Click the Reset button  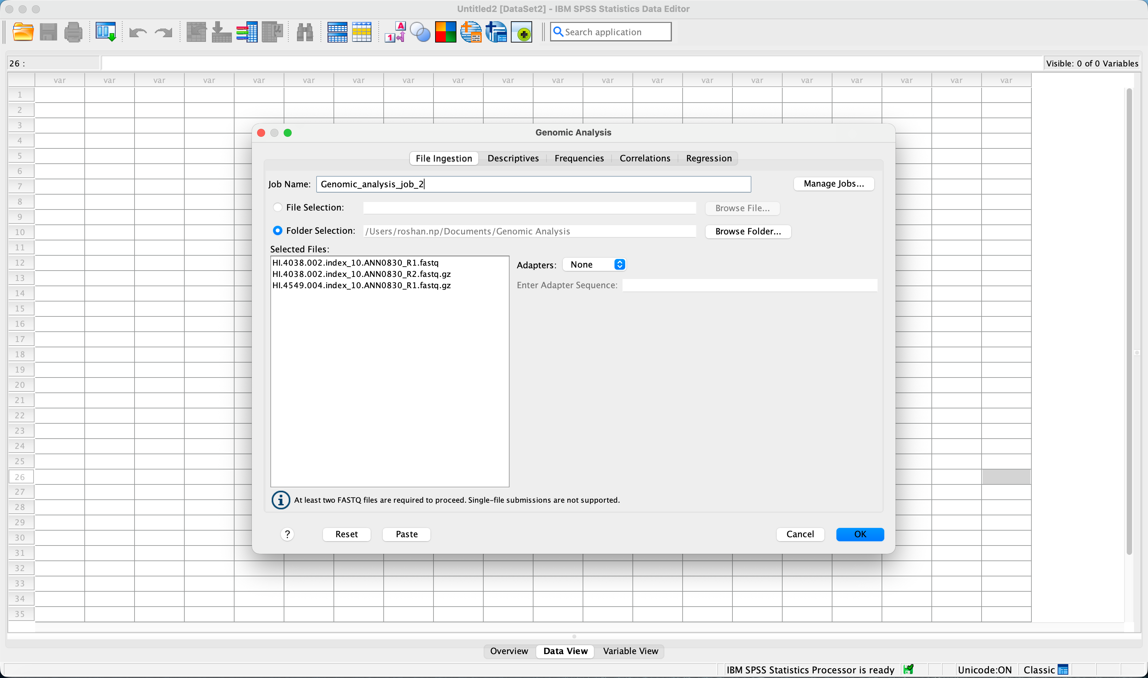click(x=346, y=534)
